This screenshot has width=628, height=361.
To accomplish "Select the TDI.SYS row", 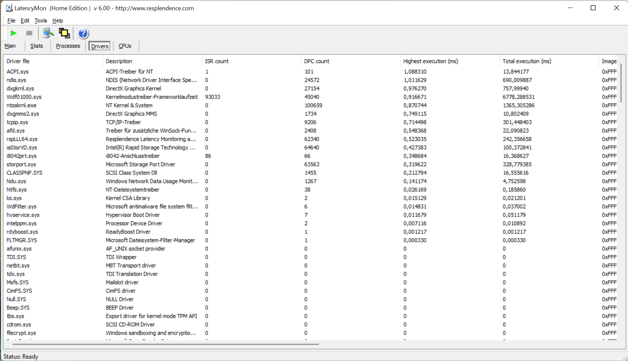I will pos(311,257).
